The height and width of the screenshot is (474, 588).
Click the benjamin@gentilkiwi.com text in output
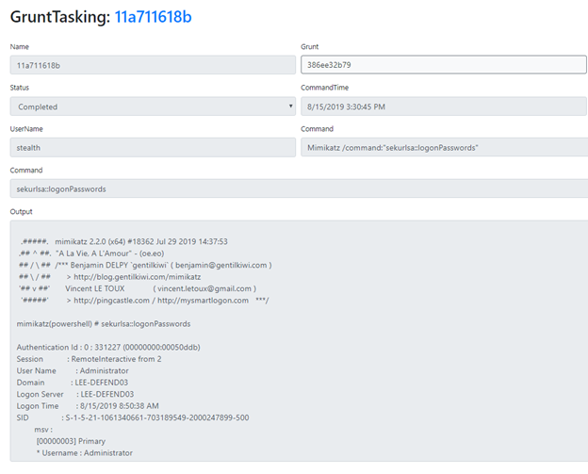[x=220, y=265]
